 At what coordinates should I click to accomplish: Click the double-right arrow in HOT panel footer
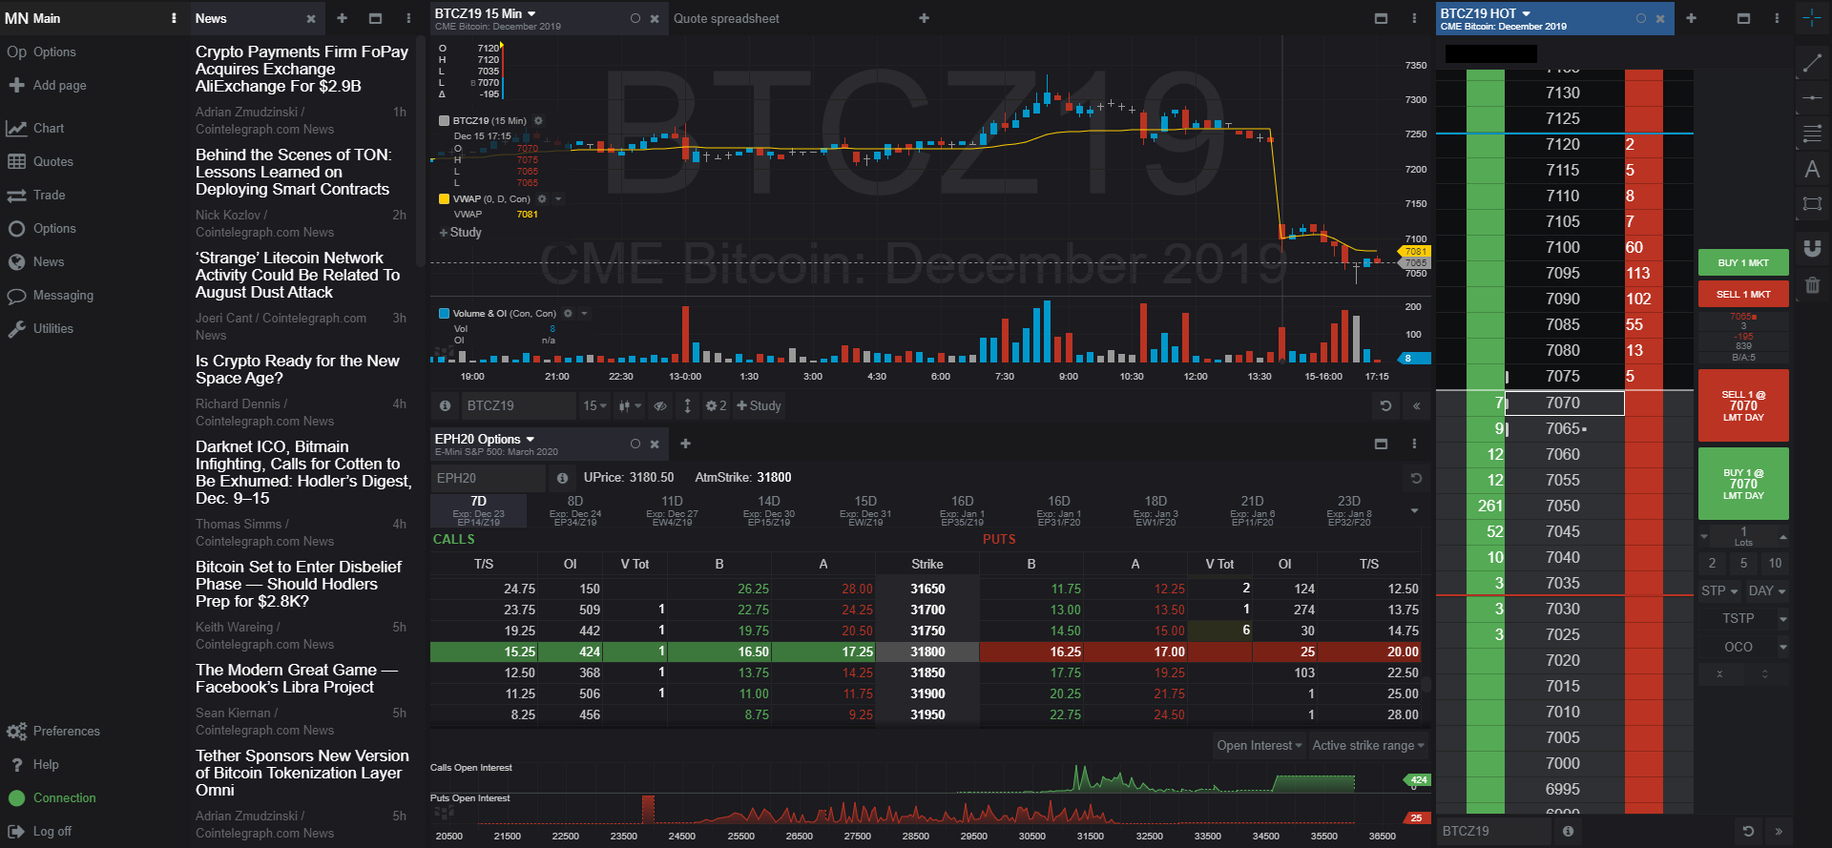[x=1779, y=831]
